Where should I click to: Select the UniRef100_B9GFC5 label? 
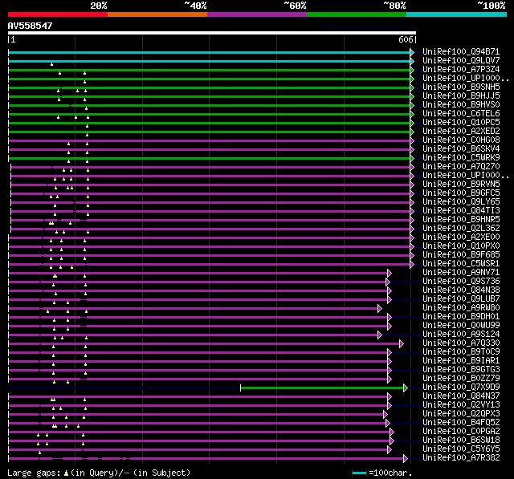click(461, 193)
